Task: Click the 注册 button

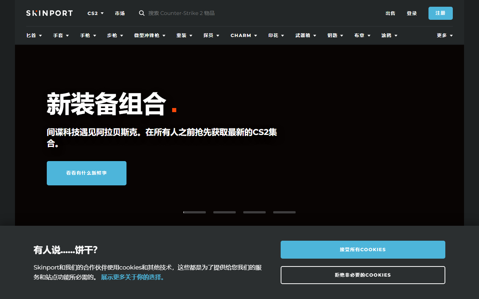Action: point(440,13)
